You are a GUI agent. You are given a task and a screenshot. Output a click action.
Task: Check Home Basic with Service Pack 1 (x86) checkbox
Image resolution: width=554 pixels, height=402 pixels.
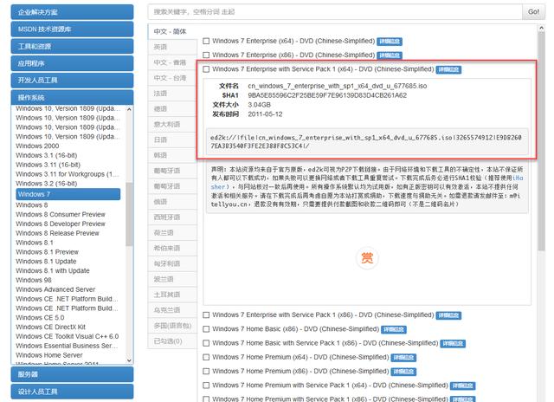pos(206,343)
